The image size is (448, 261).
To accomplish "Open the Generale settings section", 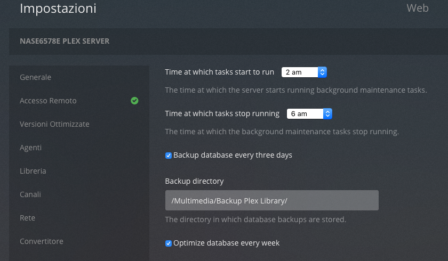I will 35,77.
